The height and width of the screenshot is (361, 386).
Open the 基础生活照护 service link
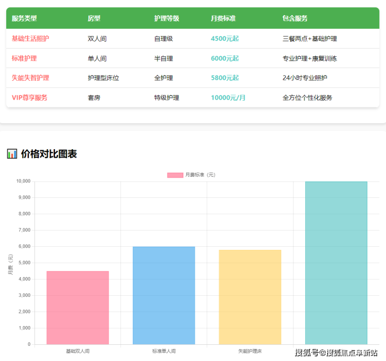coord(30,39)
